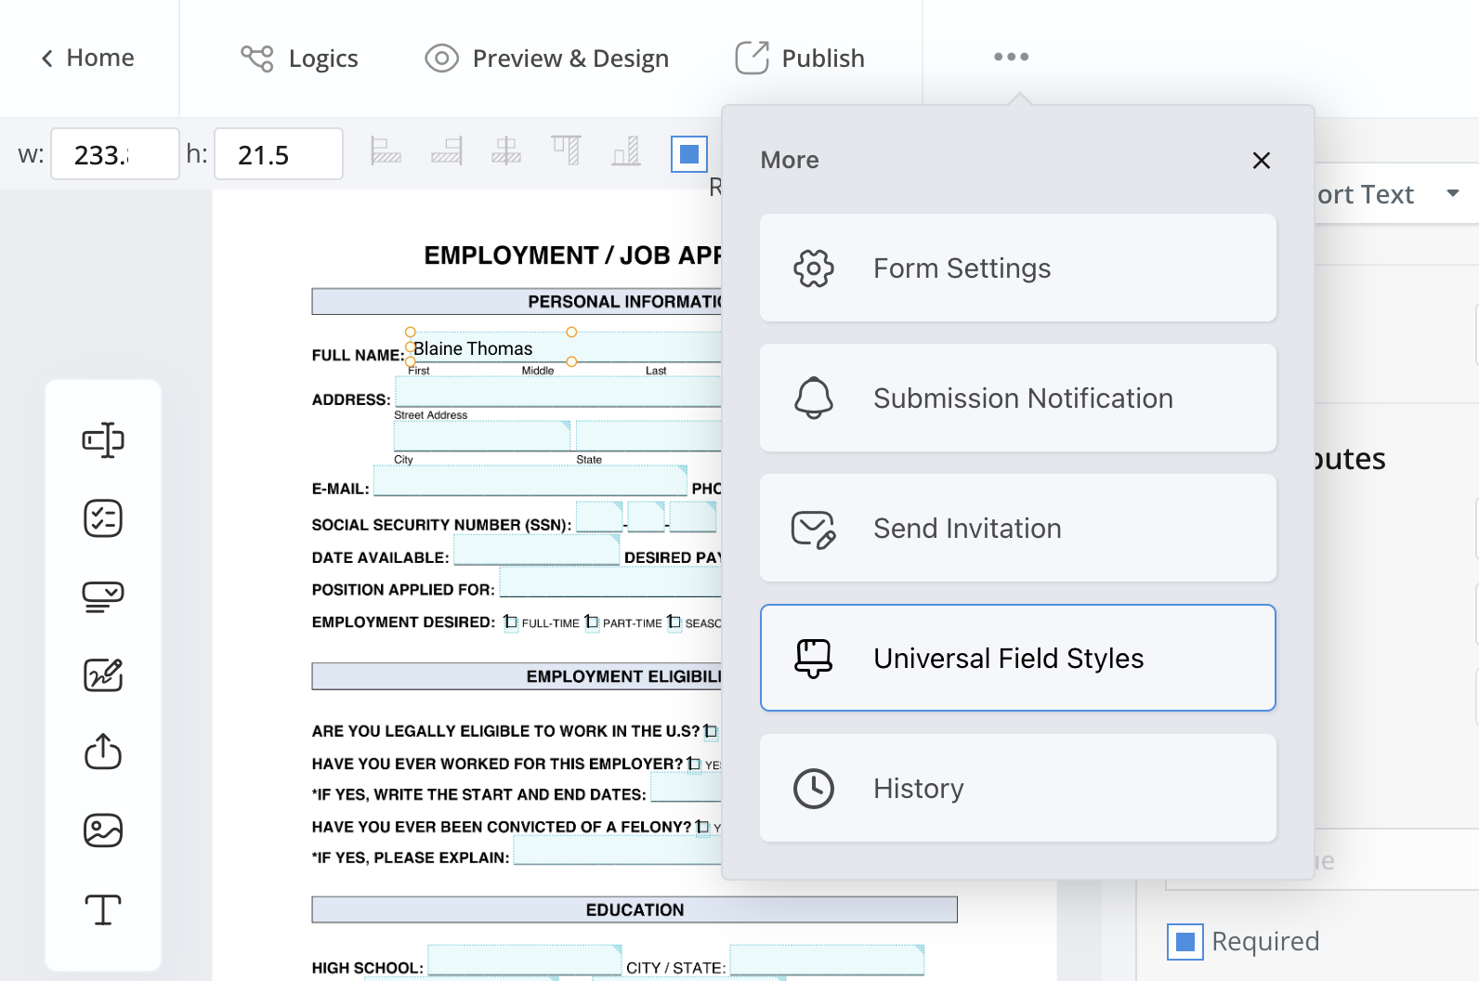Select the text input field tool
The height and width of the screenshot is (981, 1479).
(x=103, y=440)
